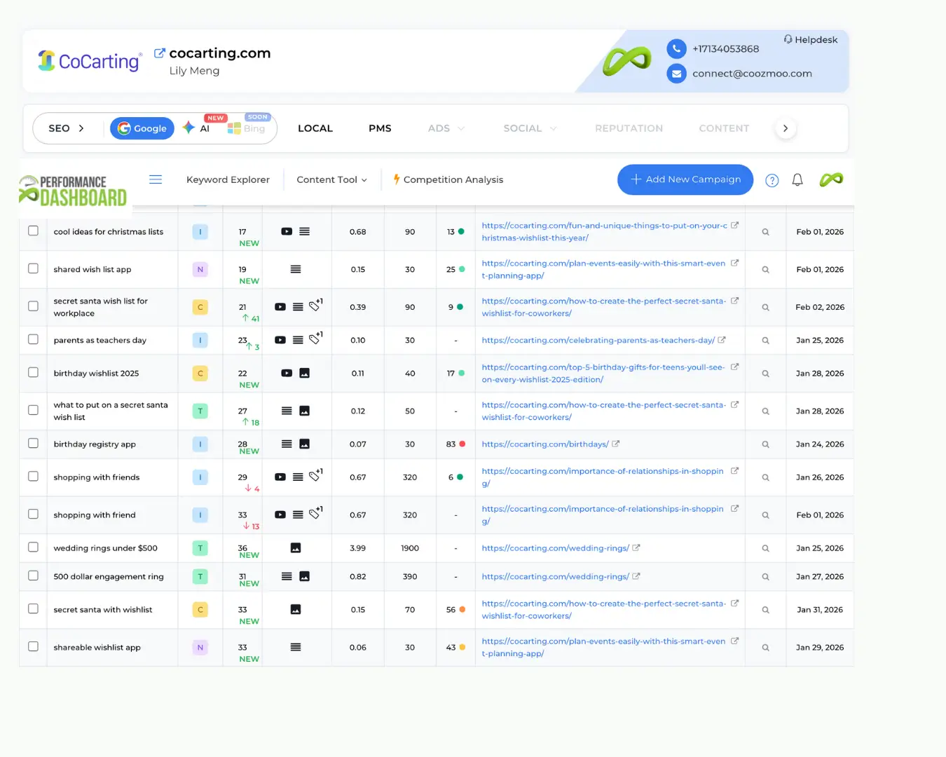Image resolution: width=946 pixels, height=757 pixels.
Task: Switch to the LOCAL tab
Action: [x=315, y=128]
